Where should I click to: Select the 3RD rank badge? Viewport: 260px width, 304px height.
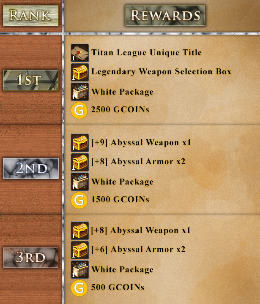31,258
